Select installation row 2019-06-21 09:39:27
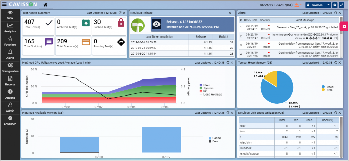The width and height of the screenshot is (349, 161). (182, 48)
